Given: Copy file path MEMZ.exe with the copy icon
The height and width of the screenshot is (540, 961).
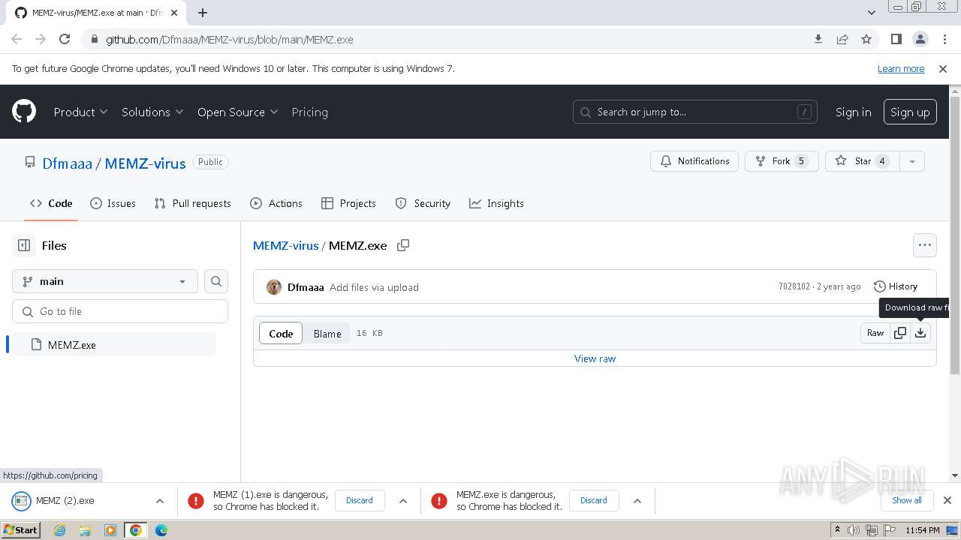Looking at the screenshot, I should [403, 245].
